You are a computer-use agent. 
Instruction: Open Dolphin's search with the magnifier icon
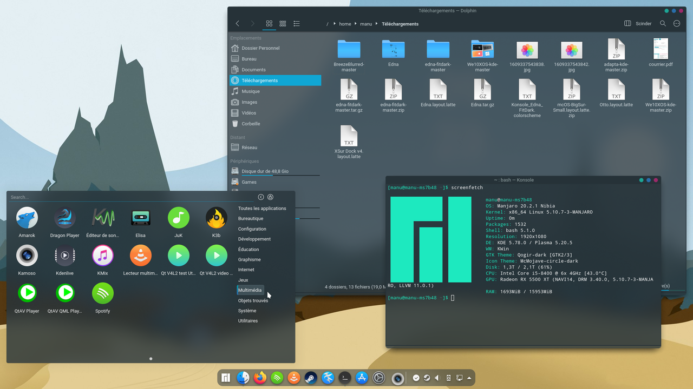click(x=663, y=23)
